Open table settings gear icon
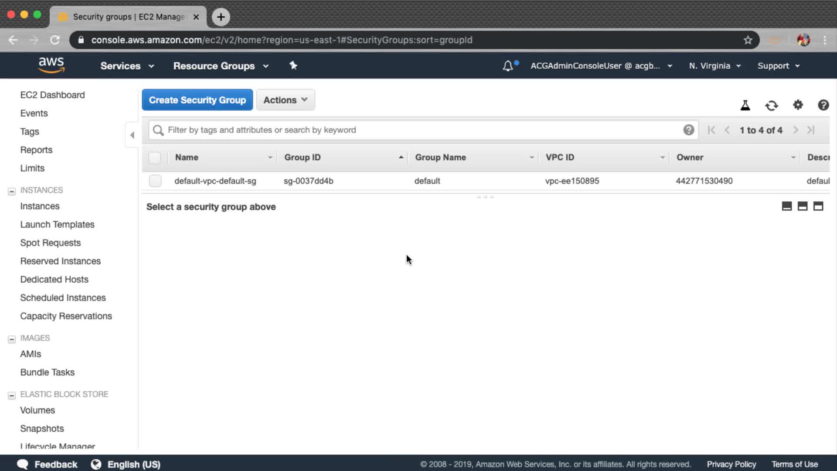The image size is (837, 471). coord(798,105)
